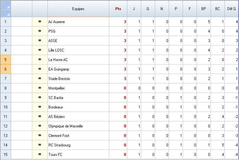239x160 pixels.
Task: Click the equals trend icon for AJ Auxerre
Action: pos(40,22)
